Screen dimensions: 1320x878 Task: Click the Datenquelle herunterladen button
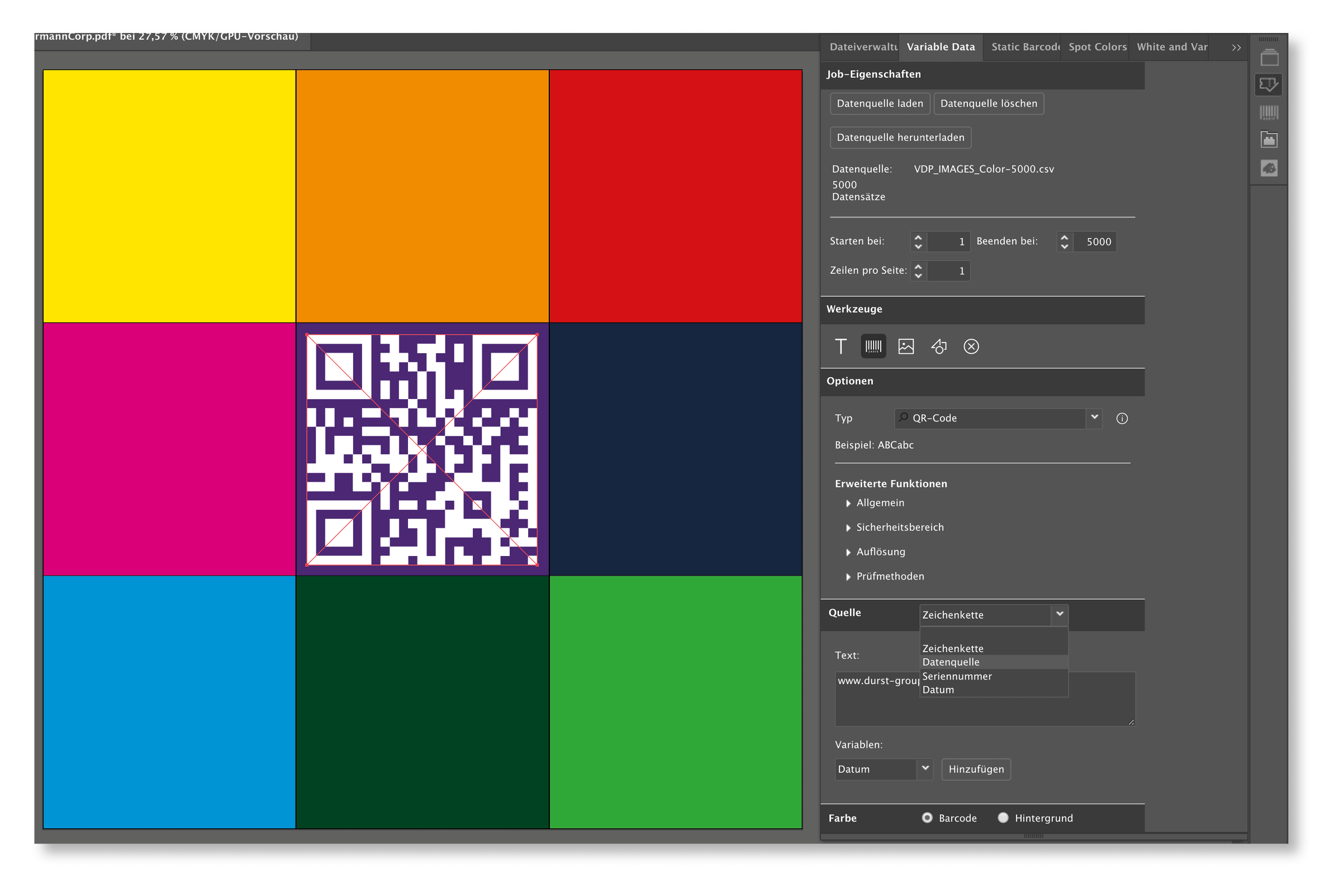(900, 137)
